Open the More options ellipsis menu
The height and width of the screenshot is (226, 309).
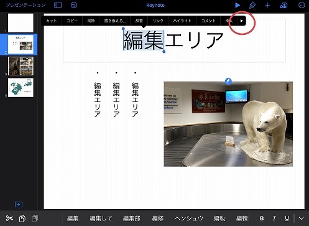[302, 5]
